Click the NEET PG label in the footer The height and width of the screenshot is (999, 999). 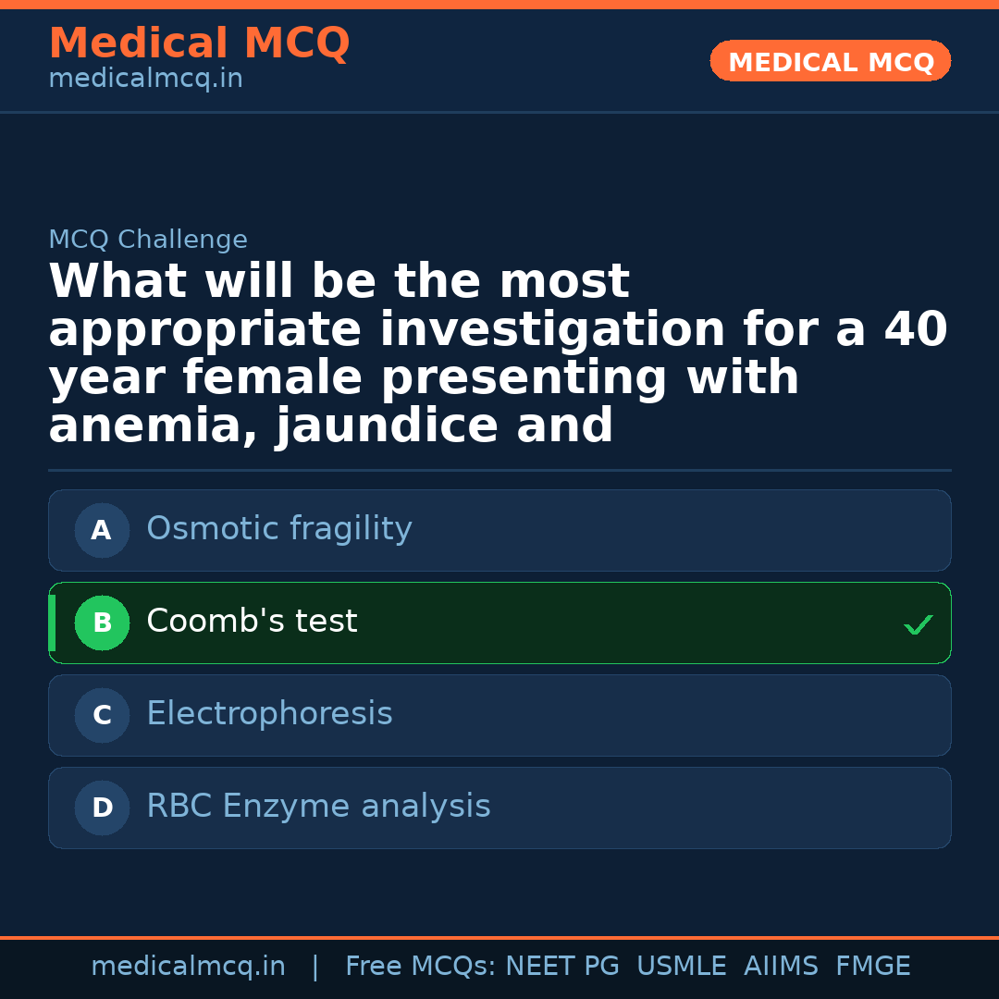(562, 967)
